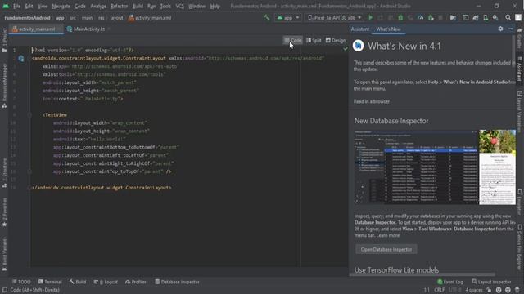Image resolution: width=524 pixels, height=294 pixels.
Task: Open the Navigate menu
Action: [x=61, y=6]
